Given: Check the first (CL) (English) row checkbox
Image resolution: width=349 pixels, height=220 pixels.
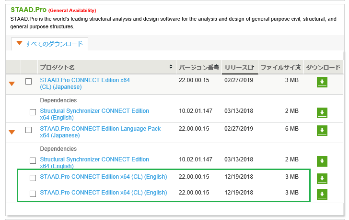Looking at the screenshot, I should [33, 178].
